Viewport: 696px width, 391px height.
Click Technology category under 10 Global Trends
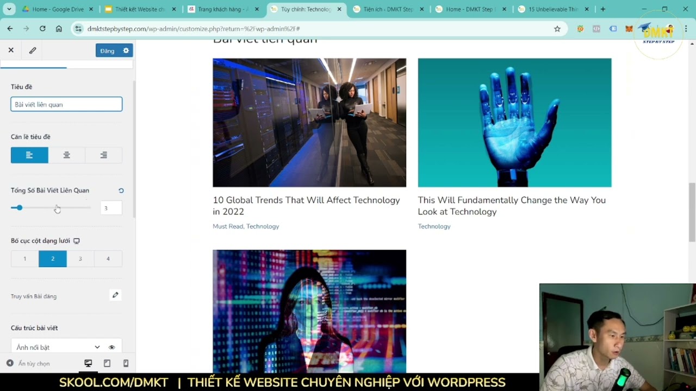(x=263, y=226)
